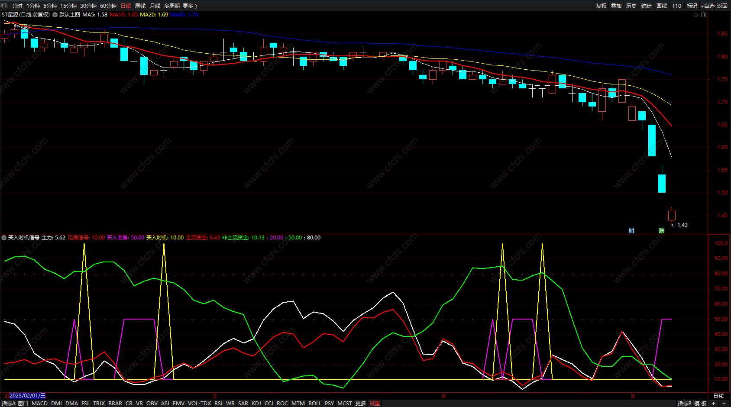Select the MACD indicator tab
The width and height of the screenshot is (731, 407).
(39, 403)
